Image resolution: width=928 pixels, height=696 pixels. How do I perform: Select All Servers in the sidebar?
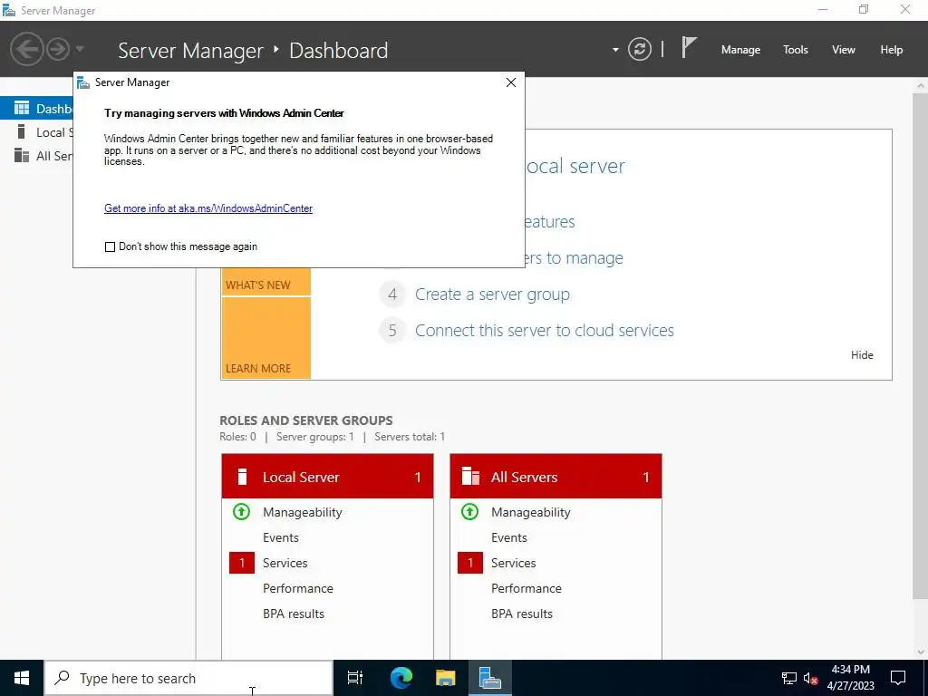pyautogui.click(x=36, y=156)
